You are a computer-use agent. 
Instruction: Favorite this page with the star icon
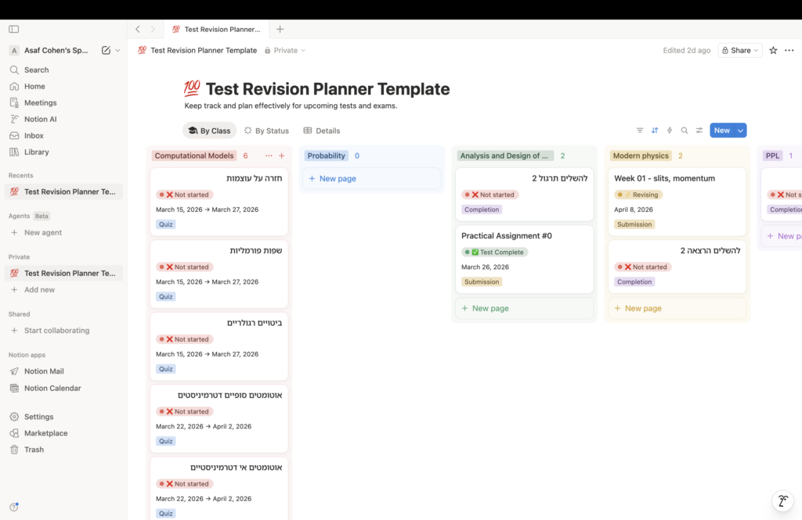(773, 50)
